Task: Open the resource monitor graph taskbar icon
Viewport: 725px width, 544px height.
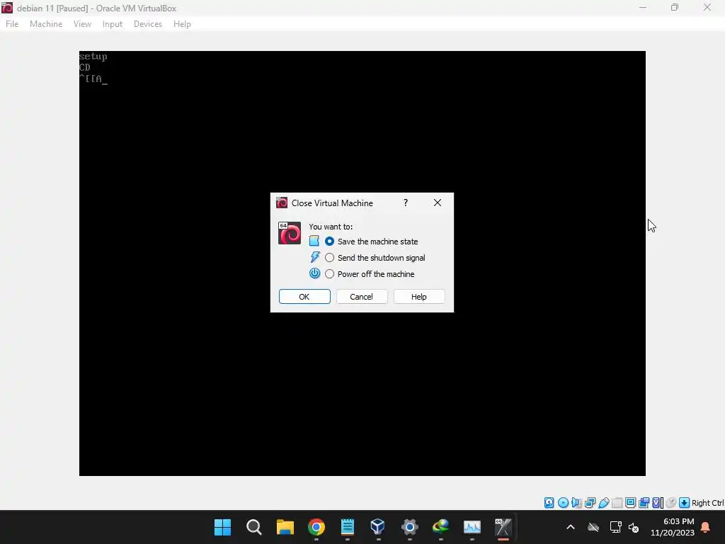Action: coord(472,527)
